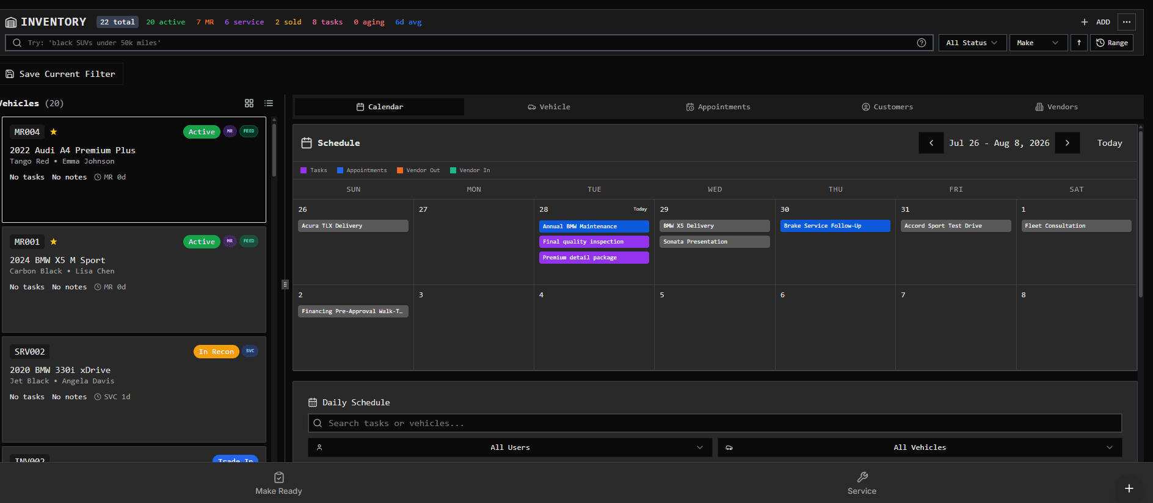1153x503 pixels.
Task: Click the star on MR001 card
Action: [x=54, y=242]
